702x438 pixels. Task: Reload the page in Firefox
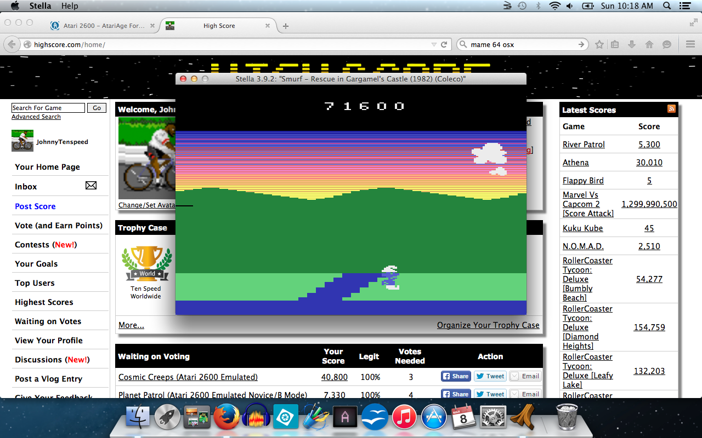[444, 44]
